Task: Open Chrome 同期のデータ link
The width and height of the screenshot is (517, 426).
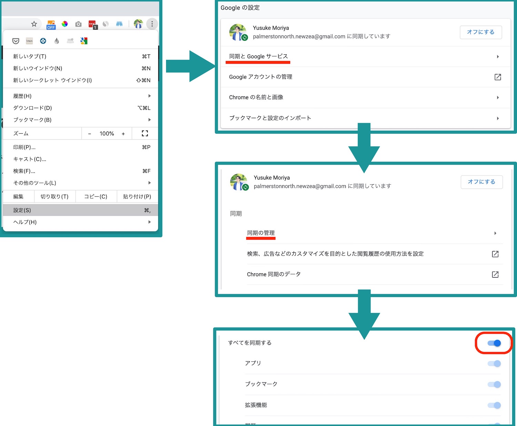Action: pyautogui.click(x=375, y=274)
